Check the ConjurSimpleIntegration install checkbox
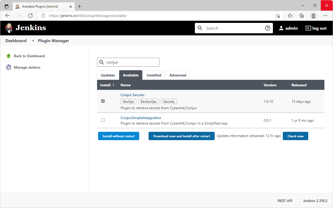333x208 pixels. (103, 120)
